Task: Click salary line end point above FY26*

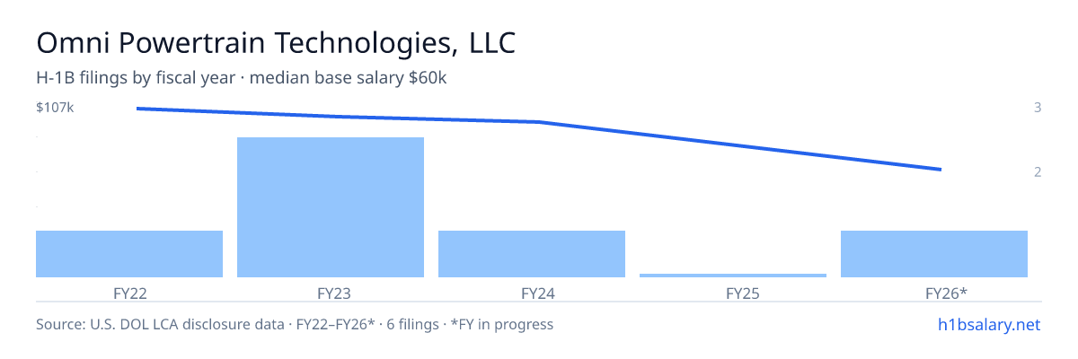Action: (941, 169)
